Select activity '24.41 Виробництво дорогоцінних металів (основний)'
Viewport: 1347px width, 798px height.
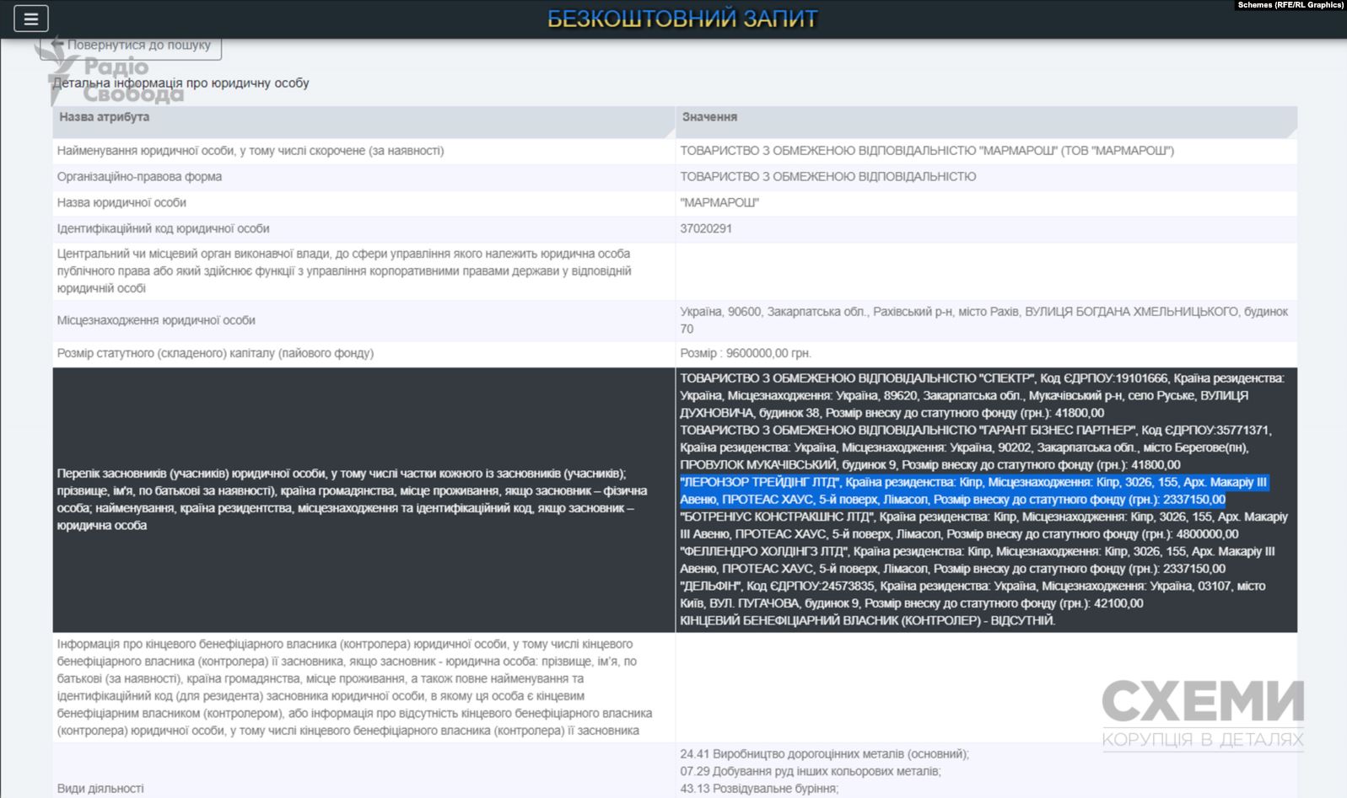click(824, 754)
